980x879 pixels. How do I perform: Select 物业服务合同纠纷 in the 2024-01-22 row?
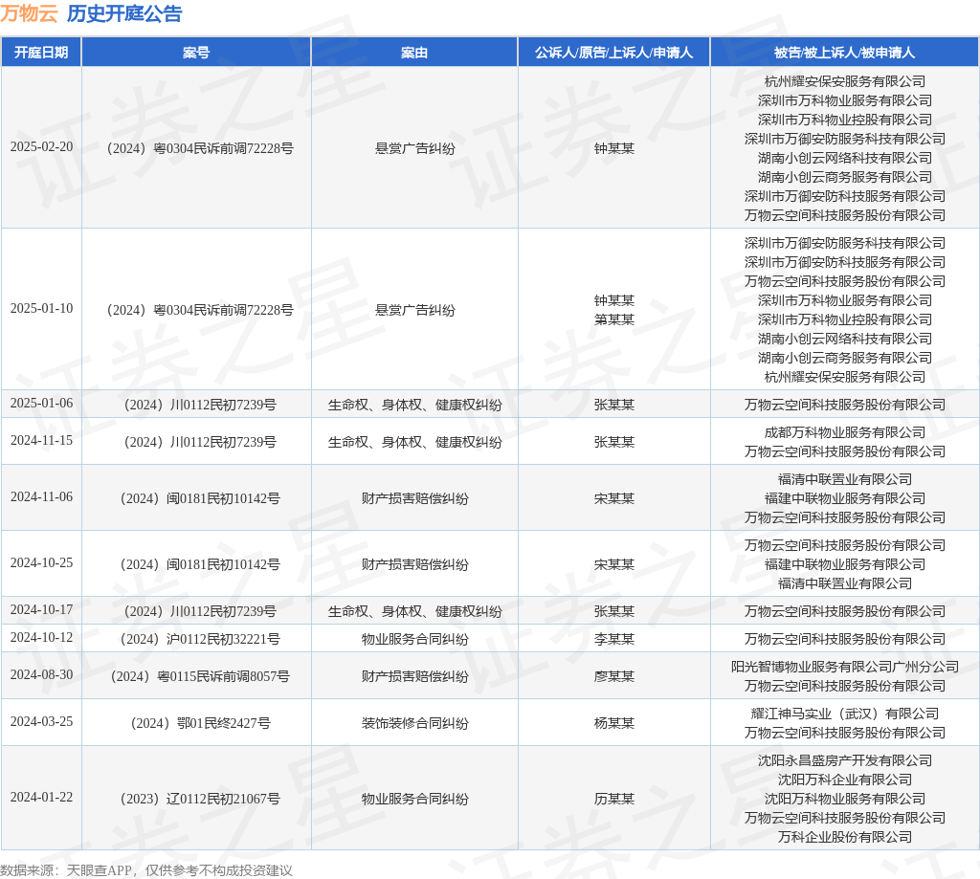(415, 799)
